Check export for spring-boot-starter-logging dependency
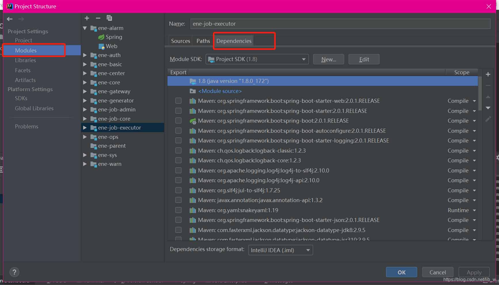This screenshot has width=499, height=285. pyautogui.click(x=178, y=140)
